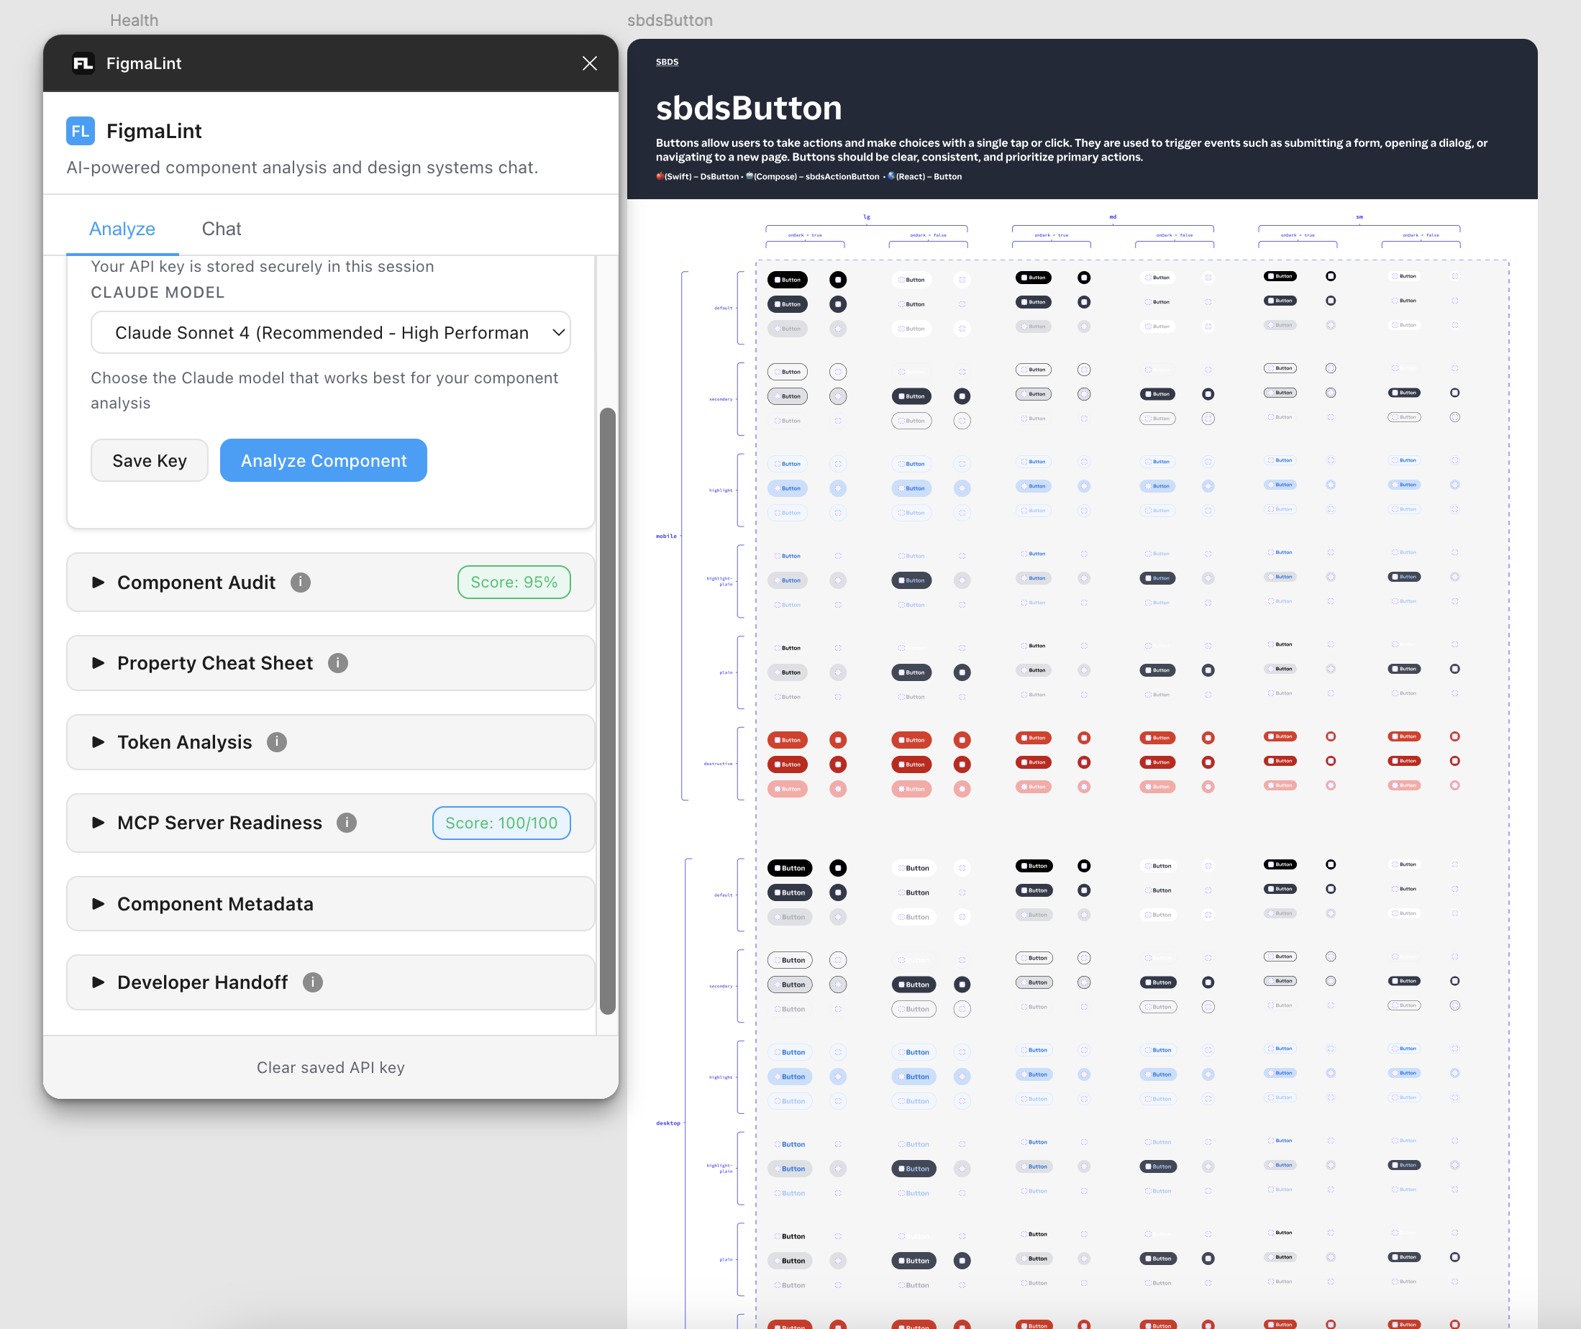Click the md size column header on canvas
Viewport: 1581px width, 1329px height.
1113,217
